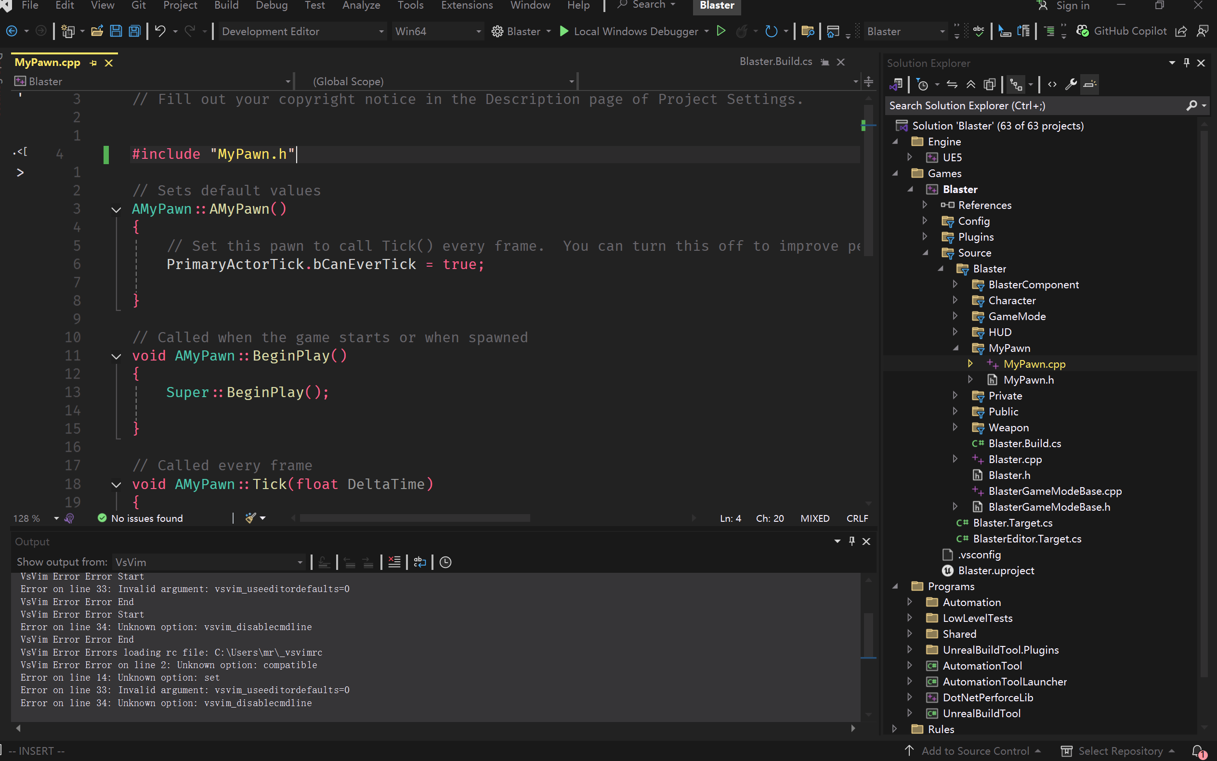The width and height of the screenshot is (1217, 761).
Task: Click the Open File folder icon
Action: tap(97, 31)
